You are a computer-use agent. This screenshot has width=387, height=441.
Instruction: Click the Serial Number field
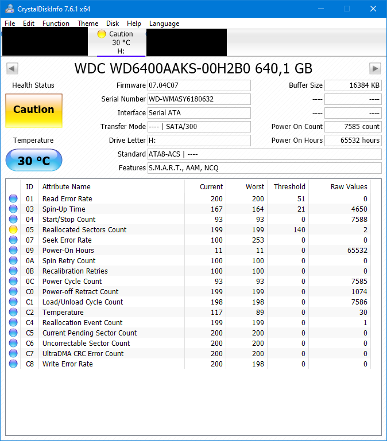coord(199,99)
